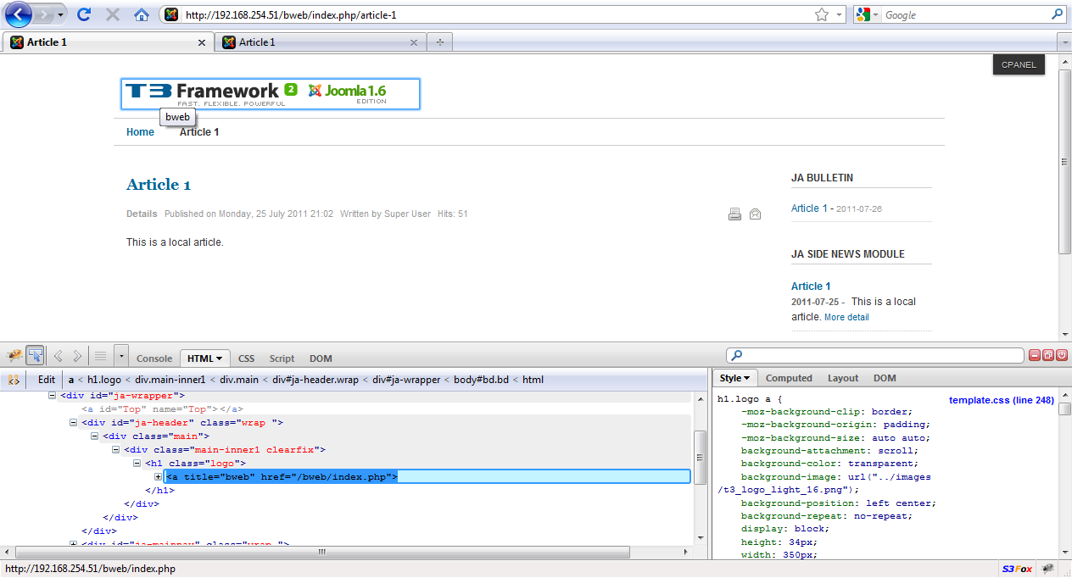This screenshot has width=1072, height=578.
Task: Click the email article icon
Action: pyautogui.click(x=755, y=214)
